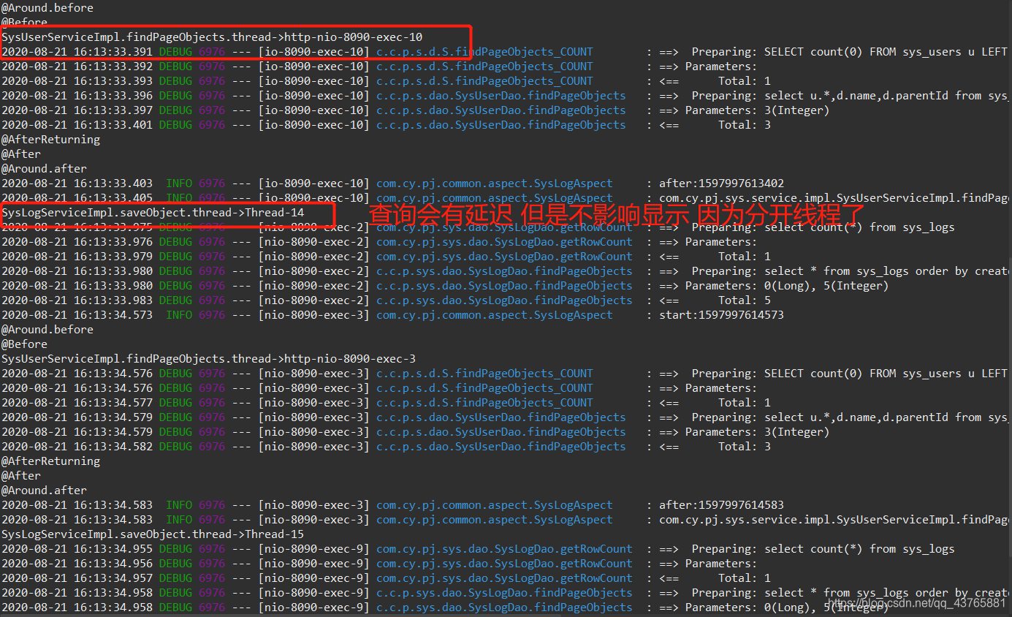Screen dimensions: 1012x617
Task: Select the 'SysLogServiceImpl.saveObject.thread->Thread-14' line
Action: [x=153, y=213]
